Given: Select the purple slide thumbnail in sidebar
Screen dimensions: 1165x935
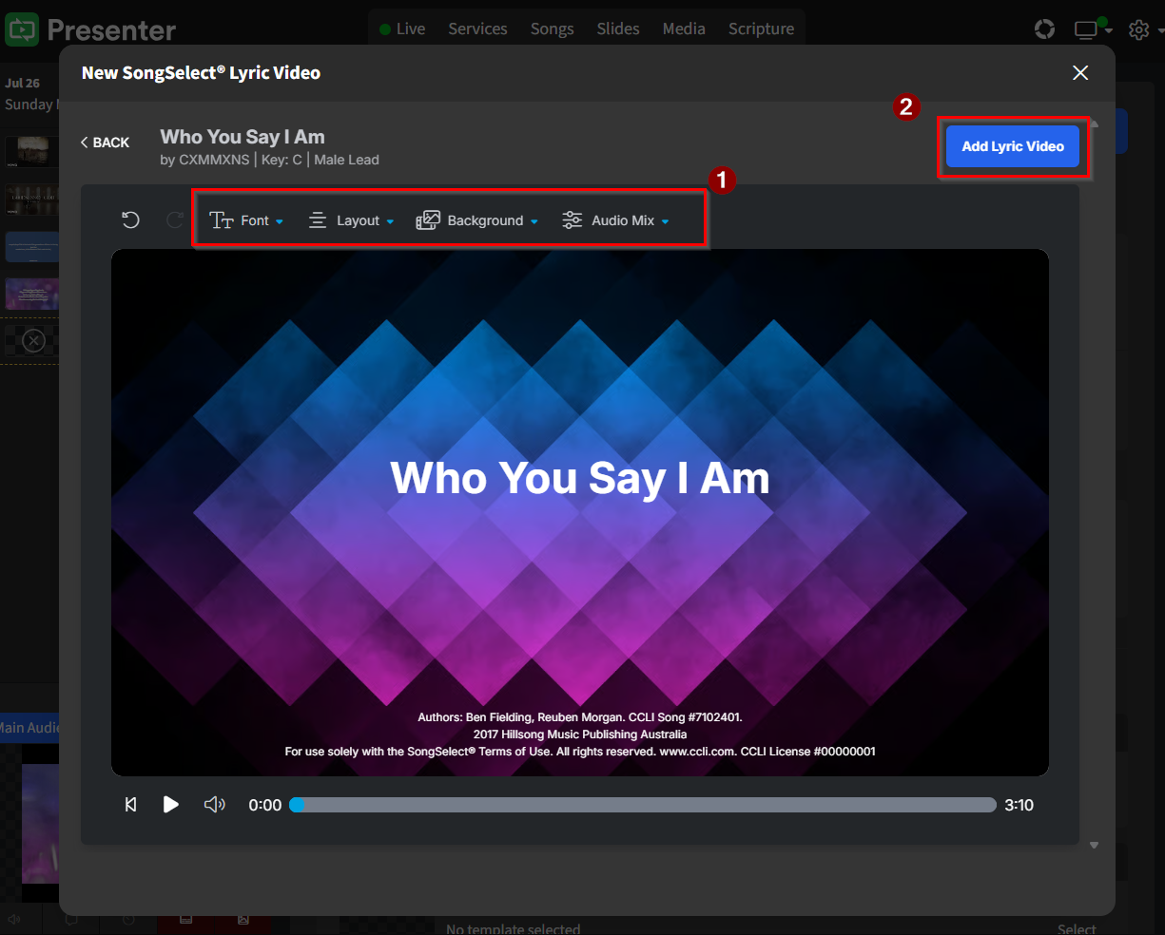Looking at the screenshot, I should point(32,294).
